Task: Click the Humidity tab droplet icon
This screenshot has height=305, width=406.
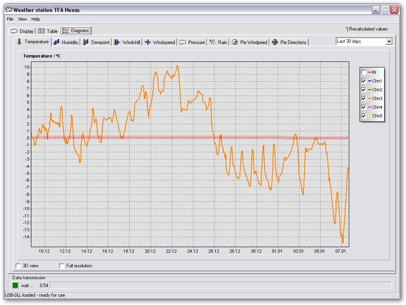Action: pyautogui.click(x=56, y=42)
